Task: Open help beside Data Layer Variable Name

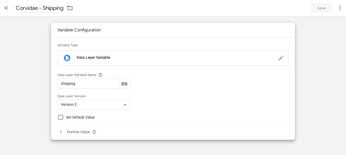Action: [x=101, y=75]
